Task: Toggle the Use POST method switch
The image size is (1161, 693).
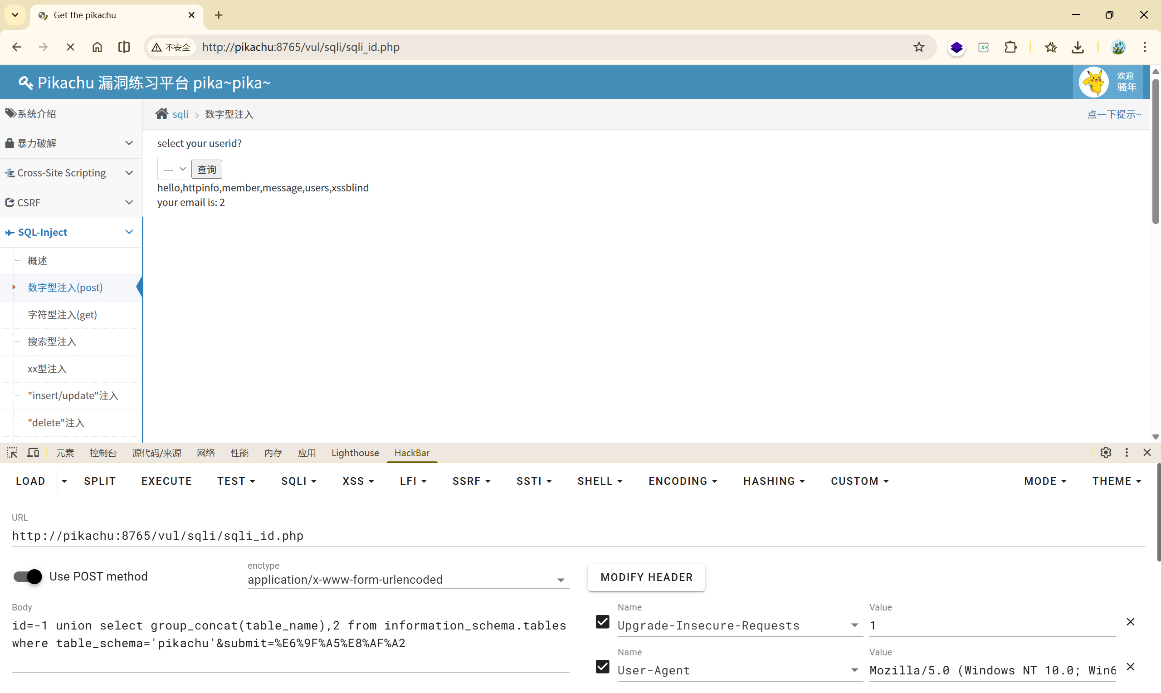Action: [x=28, y=577]
